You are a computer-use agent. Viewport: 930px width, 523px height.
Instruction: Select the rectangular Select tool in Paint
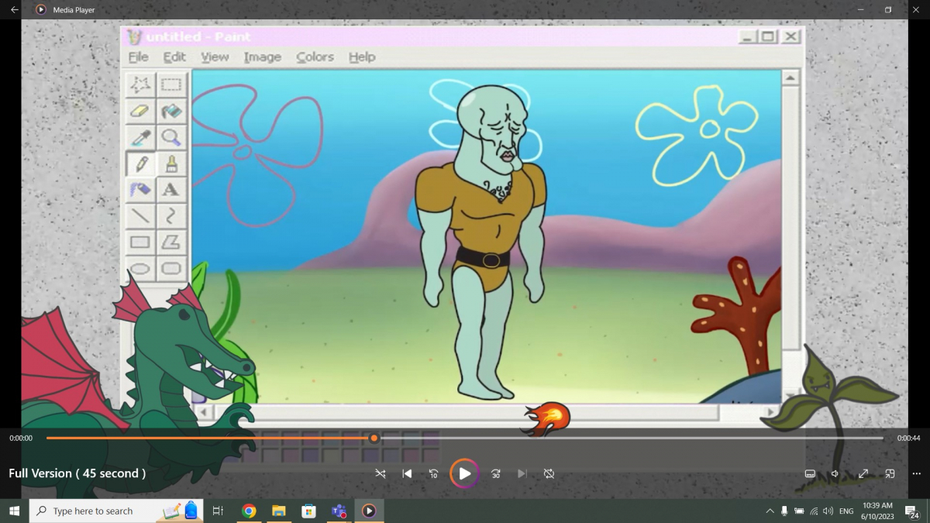[x=171, y=84]
